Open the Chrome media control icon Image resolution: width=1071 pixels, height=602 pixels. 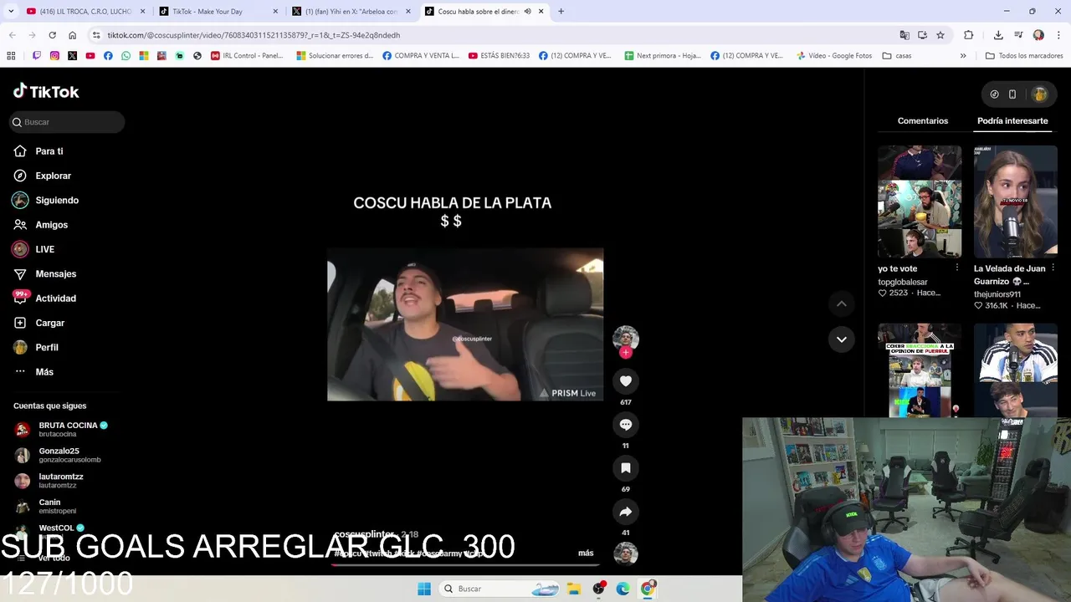pos(1018,35)
